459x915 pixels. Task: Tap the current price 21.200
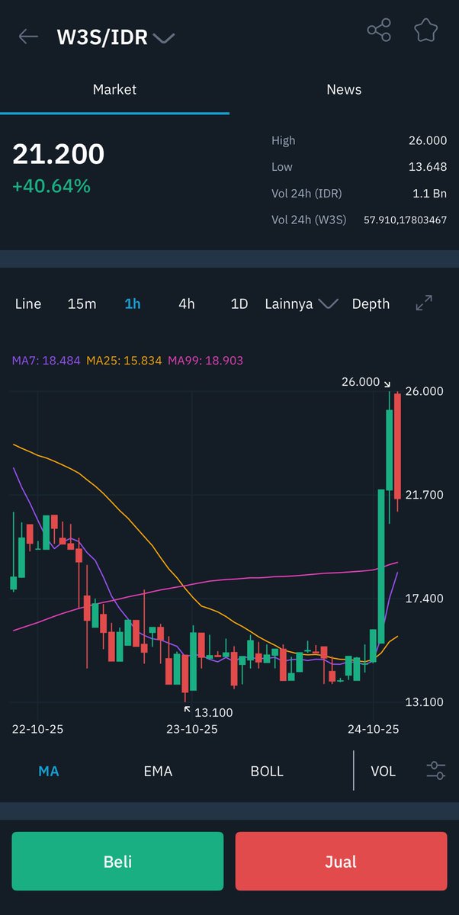(x=59, y=154)
